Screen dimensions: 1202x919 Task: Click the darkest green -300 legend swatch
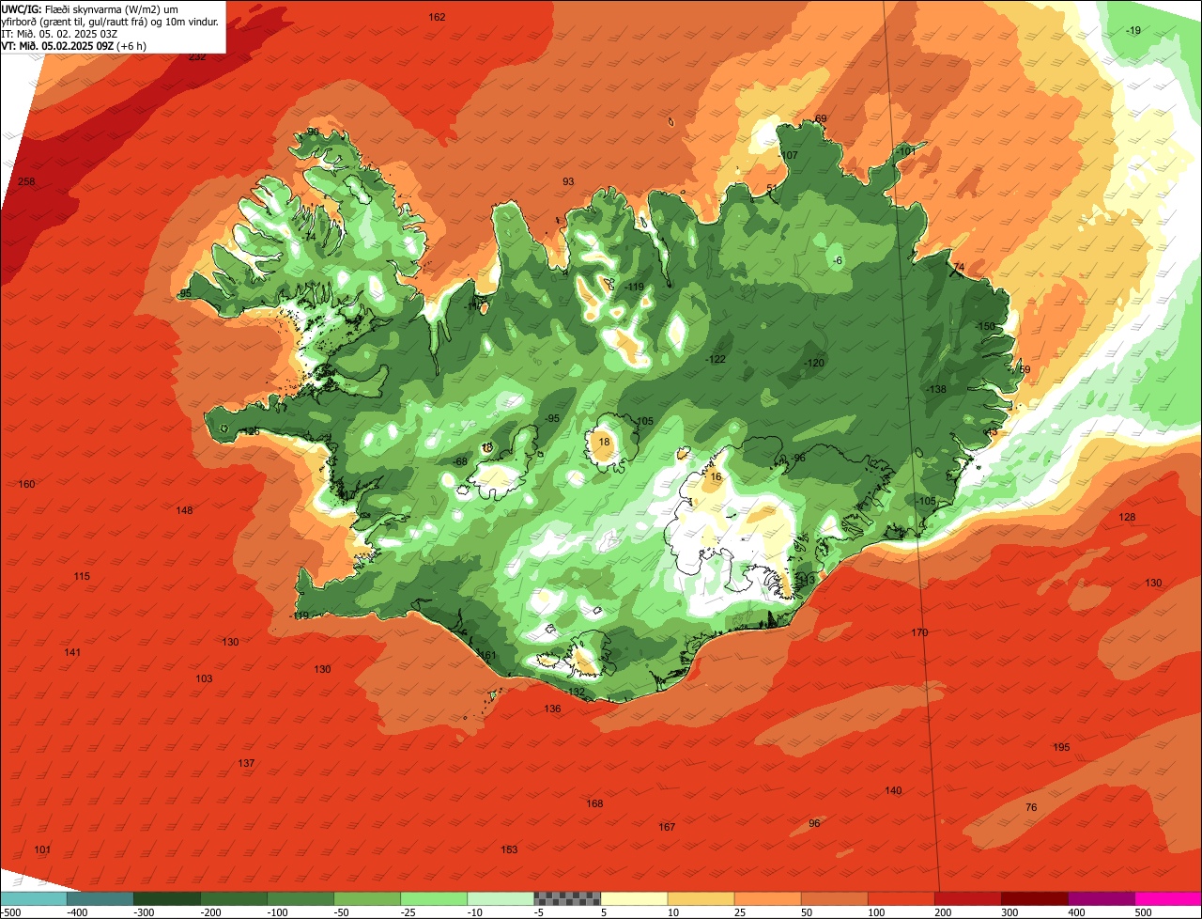(166, 898)
